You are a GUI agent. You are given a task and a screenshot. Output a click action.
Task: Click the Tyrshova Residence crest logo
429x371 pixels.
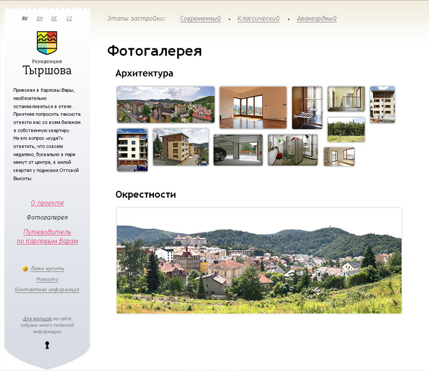pyautogui.click(x=47, y=43)
